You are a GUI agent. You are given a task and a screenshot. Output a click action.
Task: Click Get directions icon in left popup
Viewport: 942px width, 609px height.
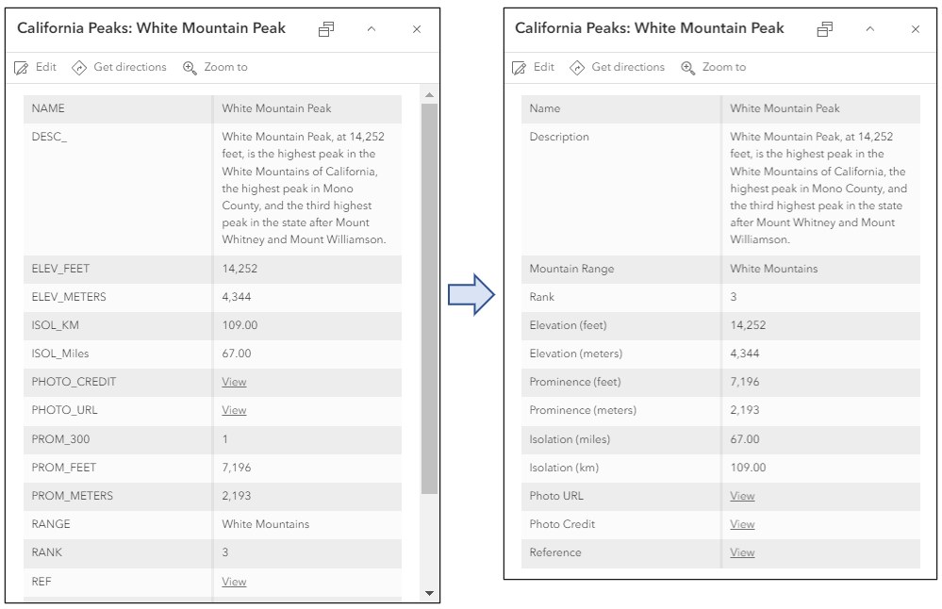click(79, 68)
